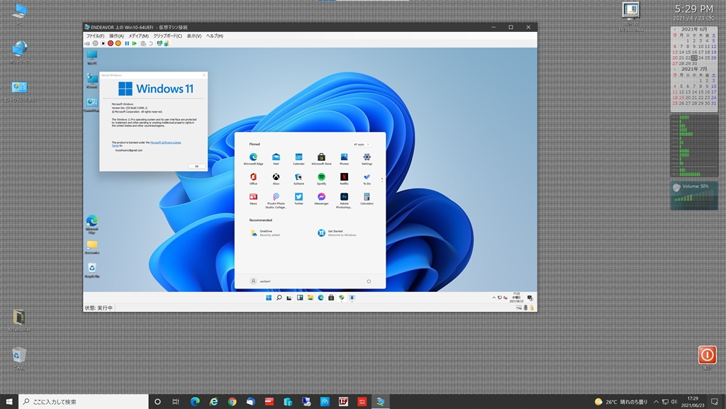Pause the virtual machine from the toolbar

(127, 43)
